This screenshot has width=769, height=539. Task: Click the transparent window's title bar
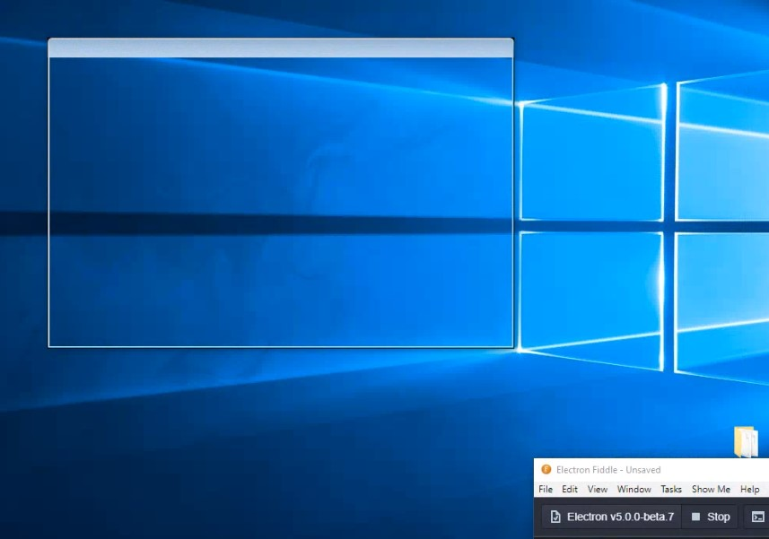tap(281, 48)
